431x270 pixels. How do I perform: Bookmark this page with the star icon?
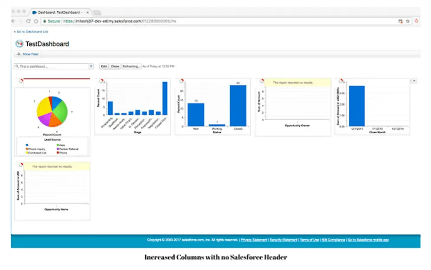click(x=408, y=21)
